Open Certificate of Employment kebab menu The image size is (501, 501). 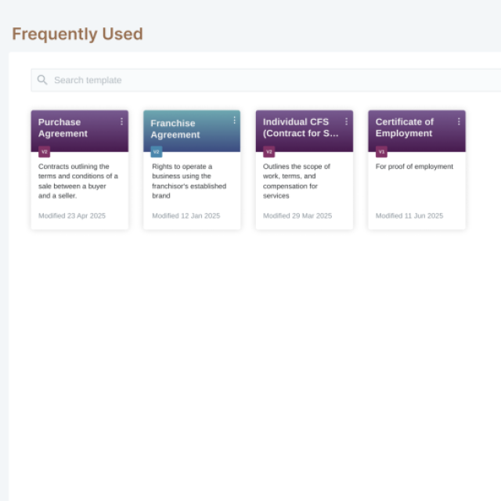[459, 121]
